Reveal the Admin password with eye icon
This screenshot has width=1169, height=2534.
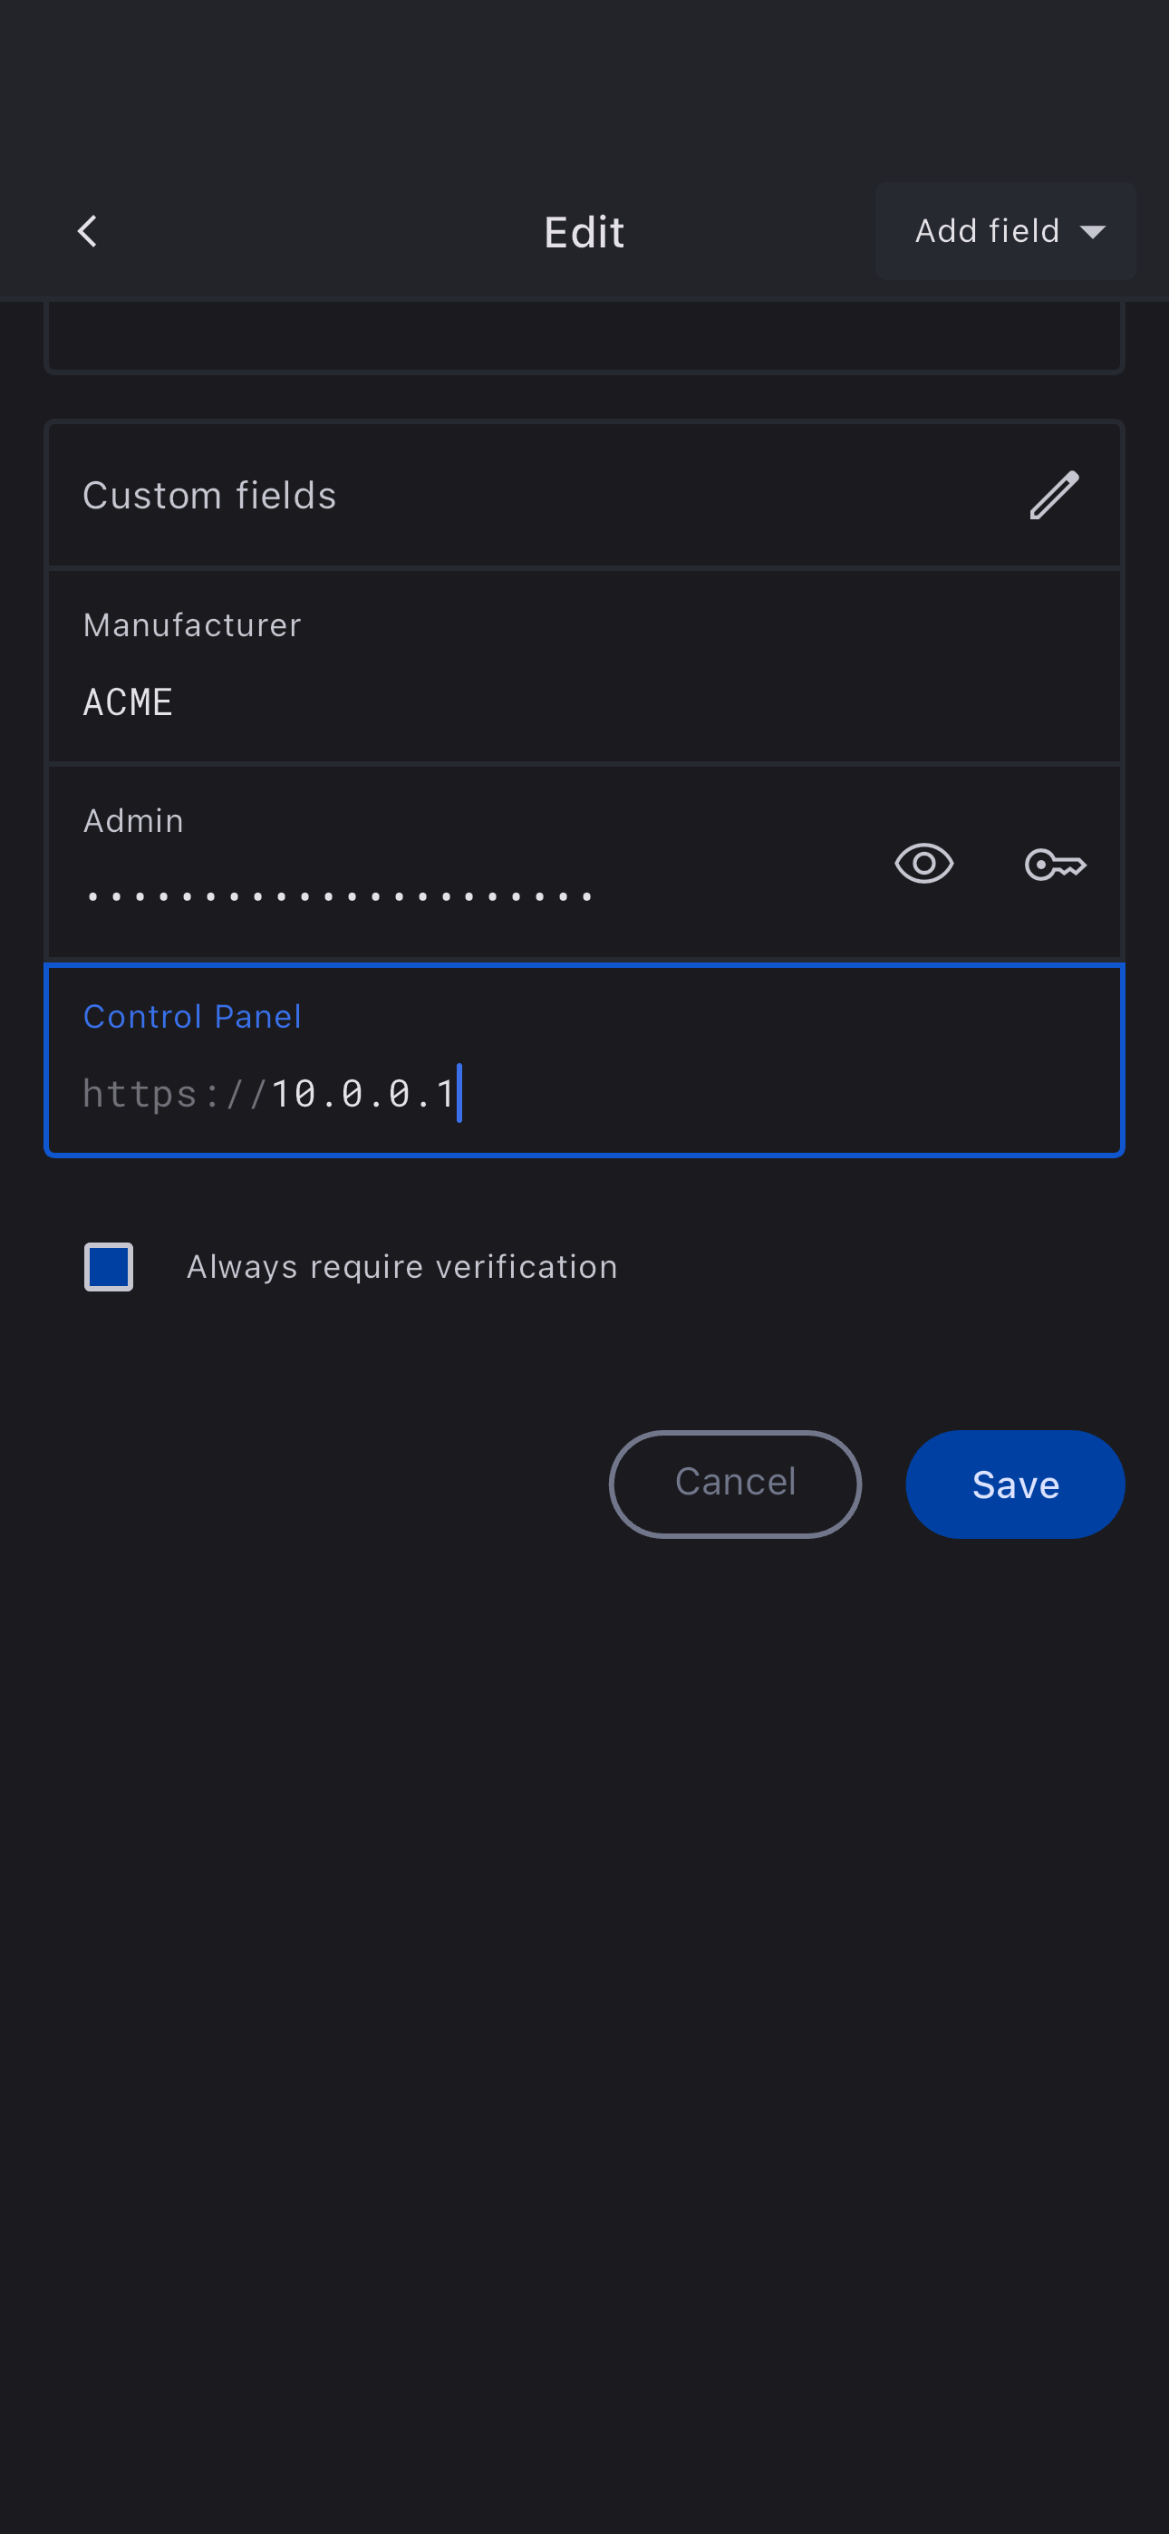[923, 865]
